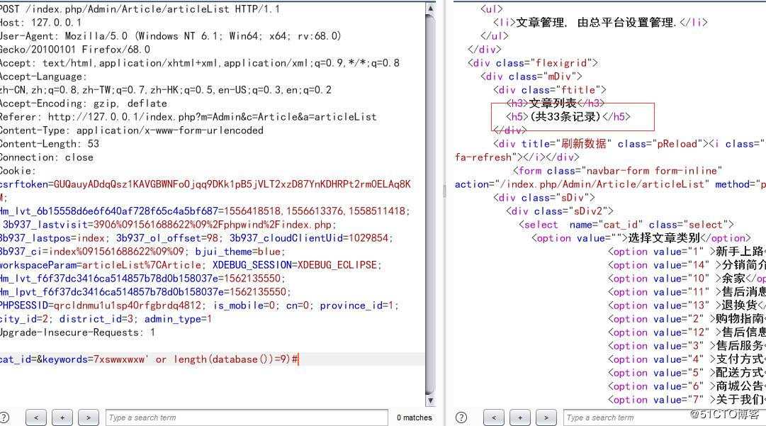Screen dimensions: 766x426
Task: Click the request pane vertical scrollbar thumb
Action: coord(430,203)
